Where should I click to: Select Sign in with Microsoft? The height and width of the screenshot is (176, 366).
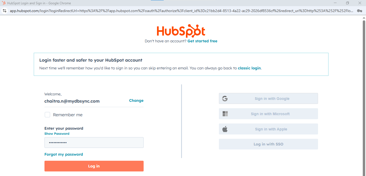[x=268, y=114]
